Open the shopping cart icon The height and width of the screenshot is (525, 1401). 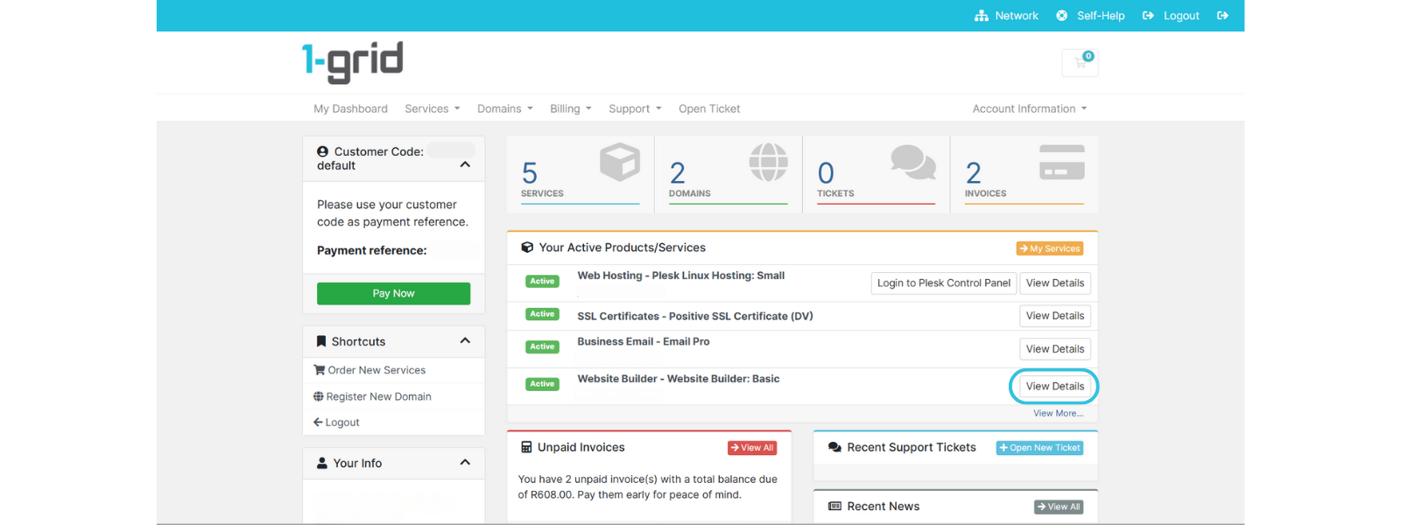point(1080,63)
